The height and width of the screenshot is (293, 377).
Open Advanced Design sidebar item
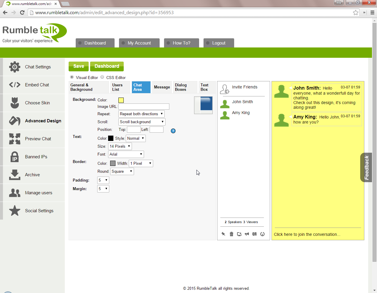32,121
